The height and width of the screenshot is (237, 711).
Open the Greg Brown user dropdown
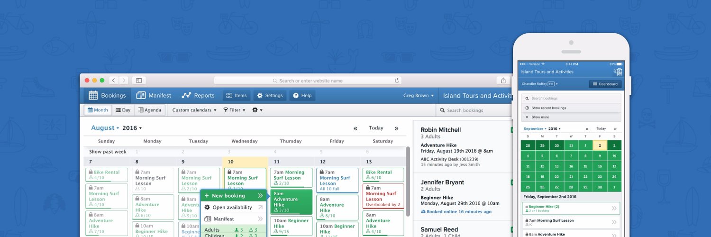pos(419,95)
